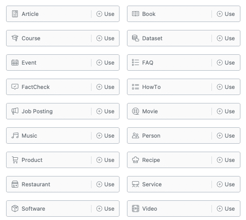Click the Recipe chef hat icon
Image resolution: width=246 pixels, height=220 pixels.
click(135, 160)
